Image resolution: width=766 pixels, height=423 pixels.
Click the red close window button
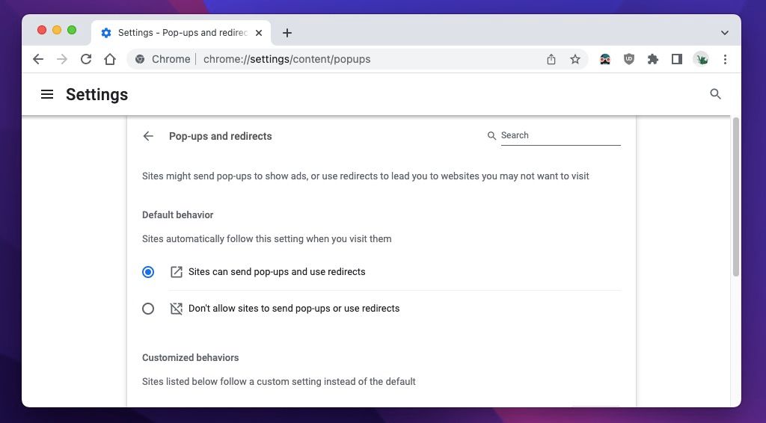pyautogui.click(x=42, y=30)
